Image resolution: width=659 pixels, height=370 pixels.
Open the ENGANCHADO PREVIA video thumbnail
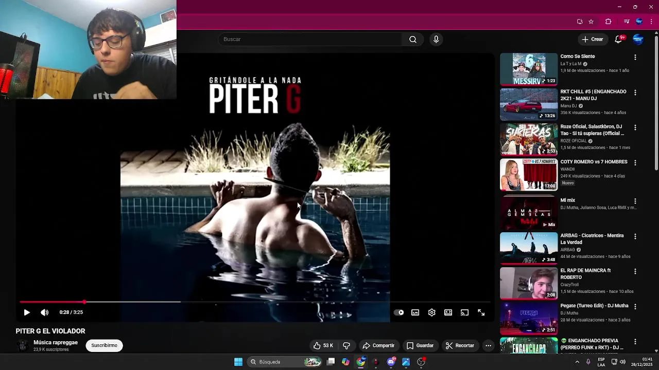coord(529,345)
